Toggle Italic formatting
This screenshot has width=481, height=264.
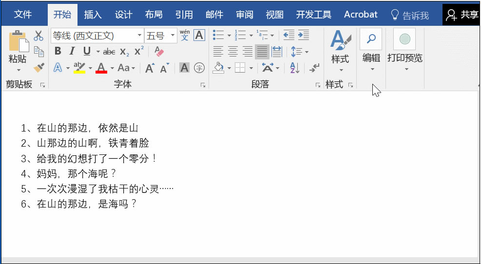click(72, 51)
